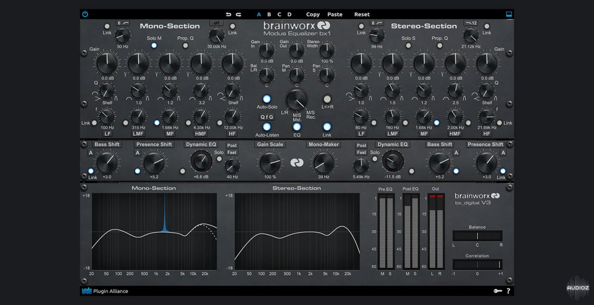Viewport: 594px width, 305px height.
Task: Click the Mono-Section high-pass 50 Hz knob
Action: 122,35
